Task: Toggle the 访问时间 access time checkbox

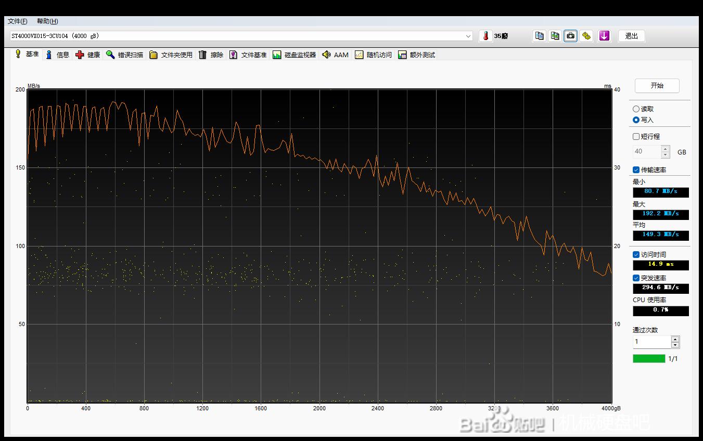Action: (636, 254)
